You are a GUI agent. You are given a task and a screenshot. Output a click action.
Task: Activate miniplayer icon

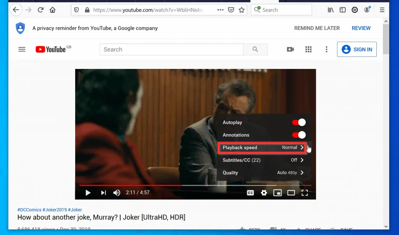click(277, 193)
